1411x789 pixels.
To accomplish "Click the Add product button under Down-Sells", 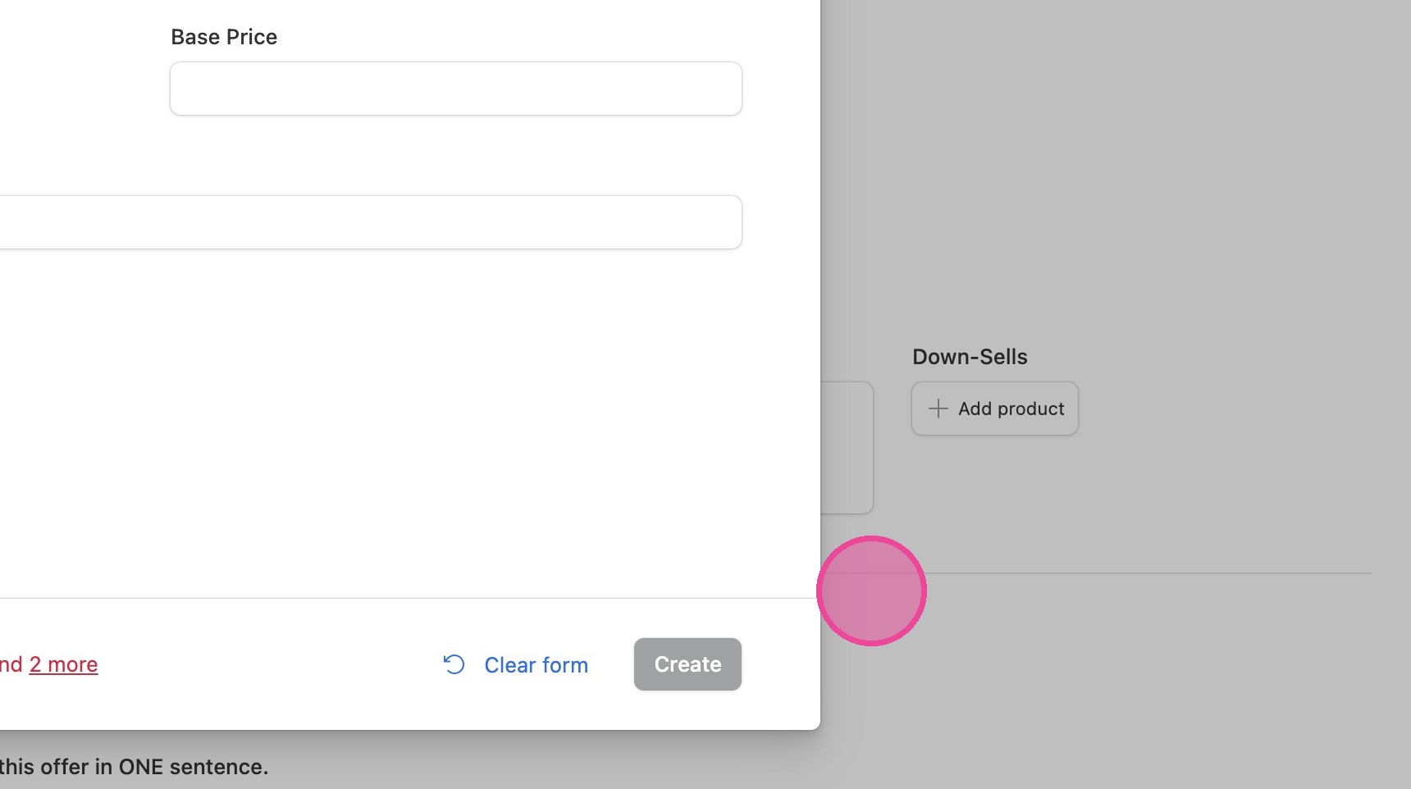I will (x=995, y=408).
